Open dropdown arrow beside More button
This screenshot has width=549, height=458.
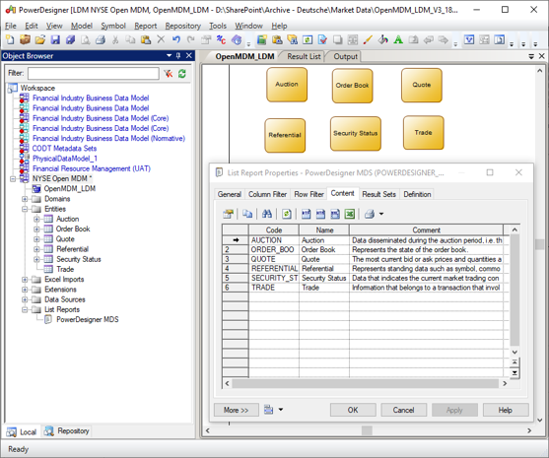point(281,410)
